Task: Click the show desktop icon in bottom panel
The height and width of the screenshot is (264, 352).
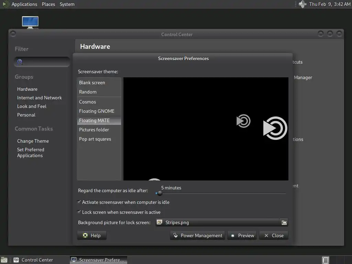Action: click(x=4, y=260)
